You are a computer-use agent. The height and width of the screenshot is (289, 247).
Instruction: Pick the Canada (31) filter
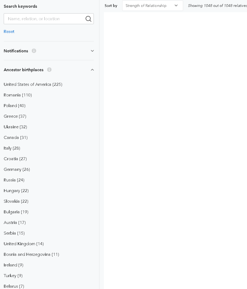click(x=16, y=138)
